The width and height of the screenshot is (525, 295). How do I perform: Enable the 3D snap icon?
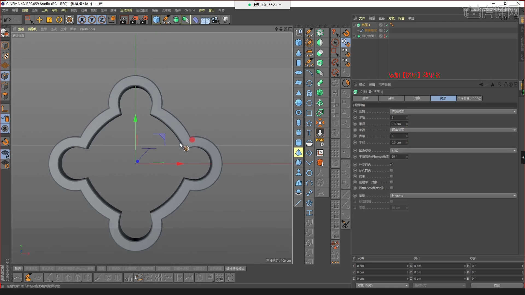click(346, 52)
